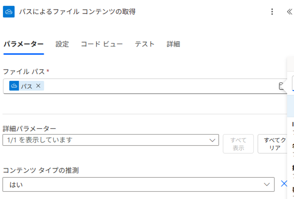Switch to the パラメーター tab

coord(23,44)
